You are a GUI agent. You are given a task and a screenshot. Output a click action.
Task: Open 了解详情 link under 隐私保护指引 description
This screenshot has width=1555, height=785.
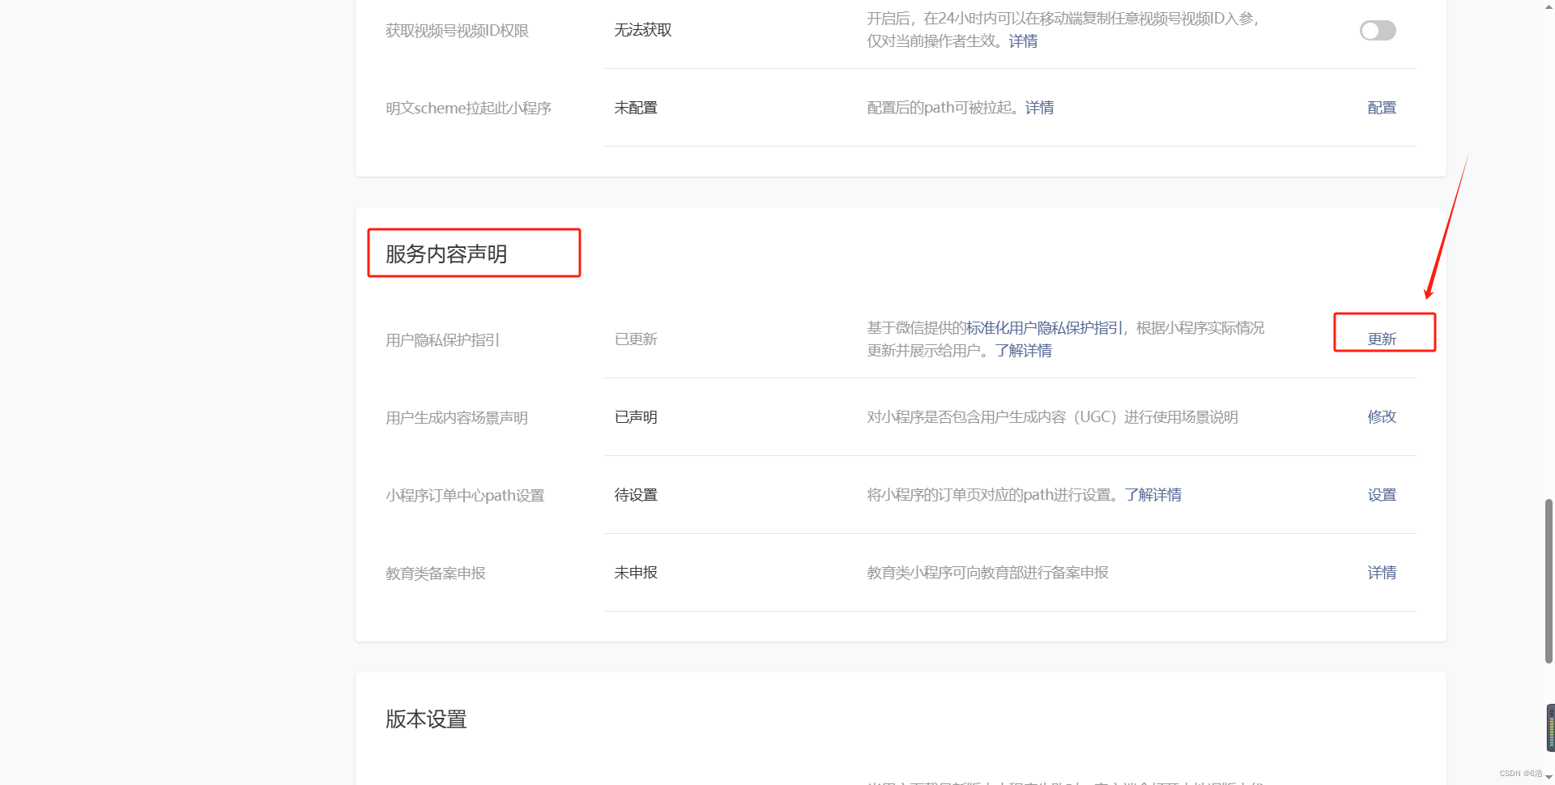coord(1023,351)
